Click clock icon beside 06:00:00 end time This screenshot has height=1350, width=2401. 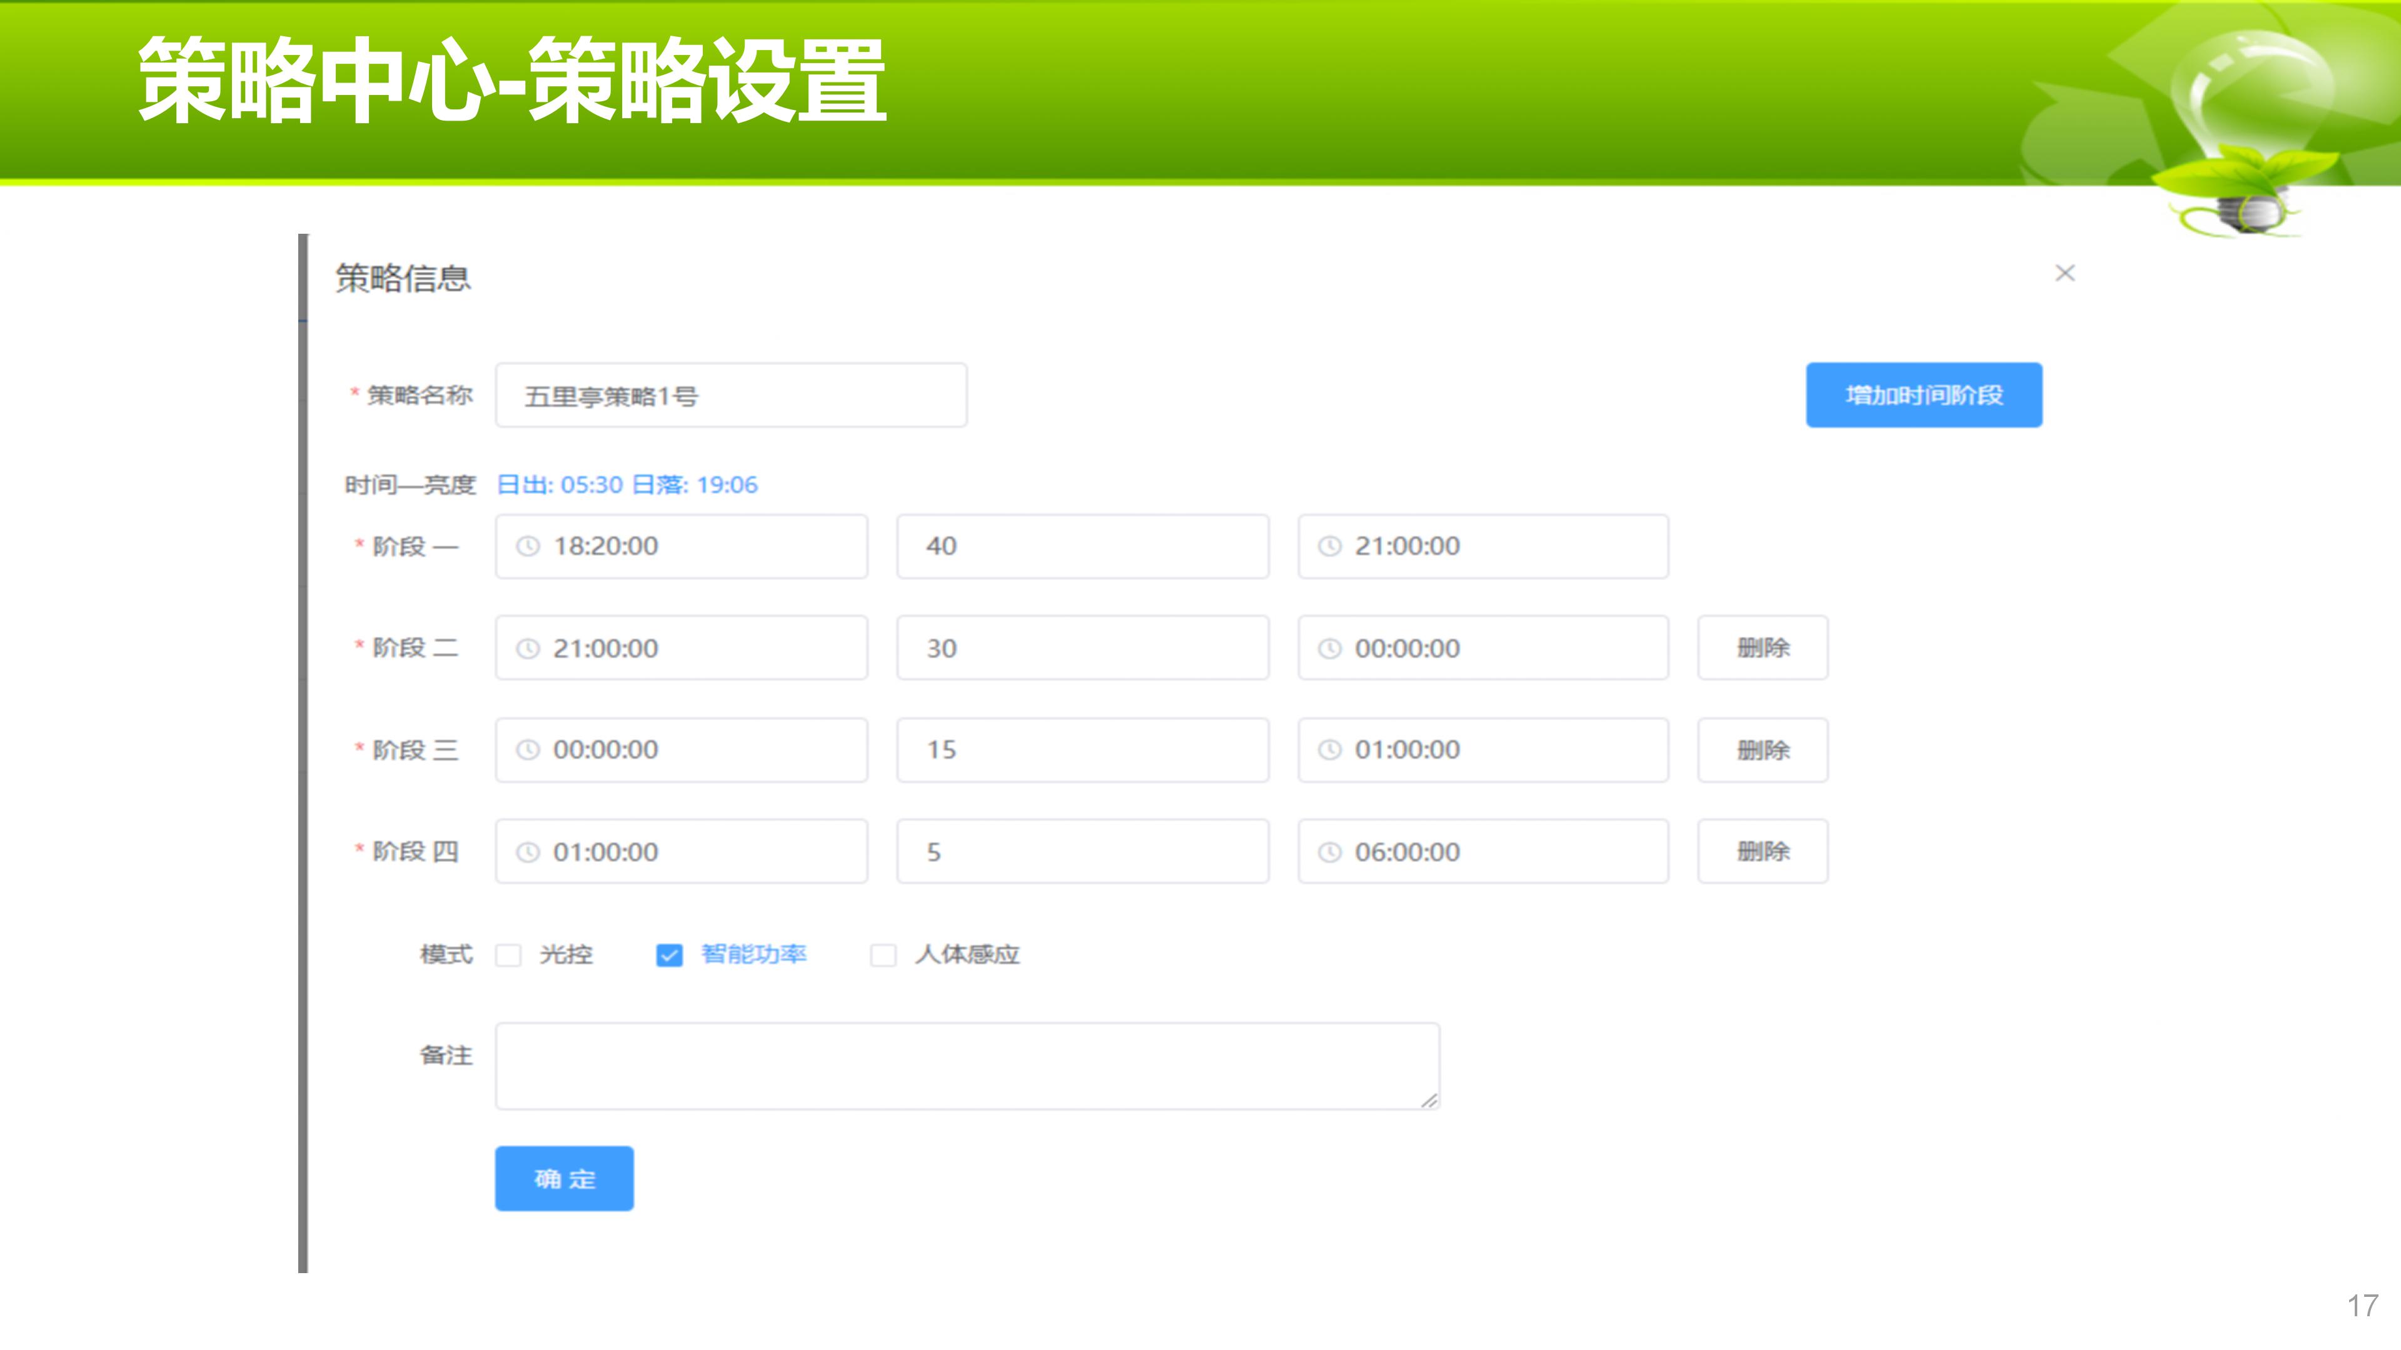pyautogui.click(x=1329, y=851)
